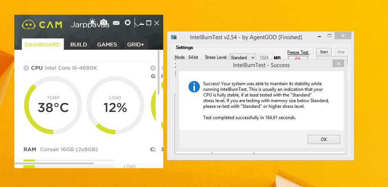This screenshot has height=187, width=388.
Task: Close the IntelBurnTest main window
Action: (x=343, y=35)
